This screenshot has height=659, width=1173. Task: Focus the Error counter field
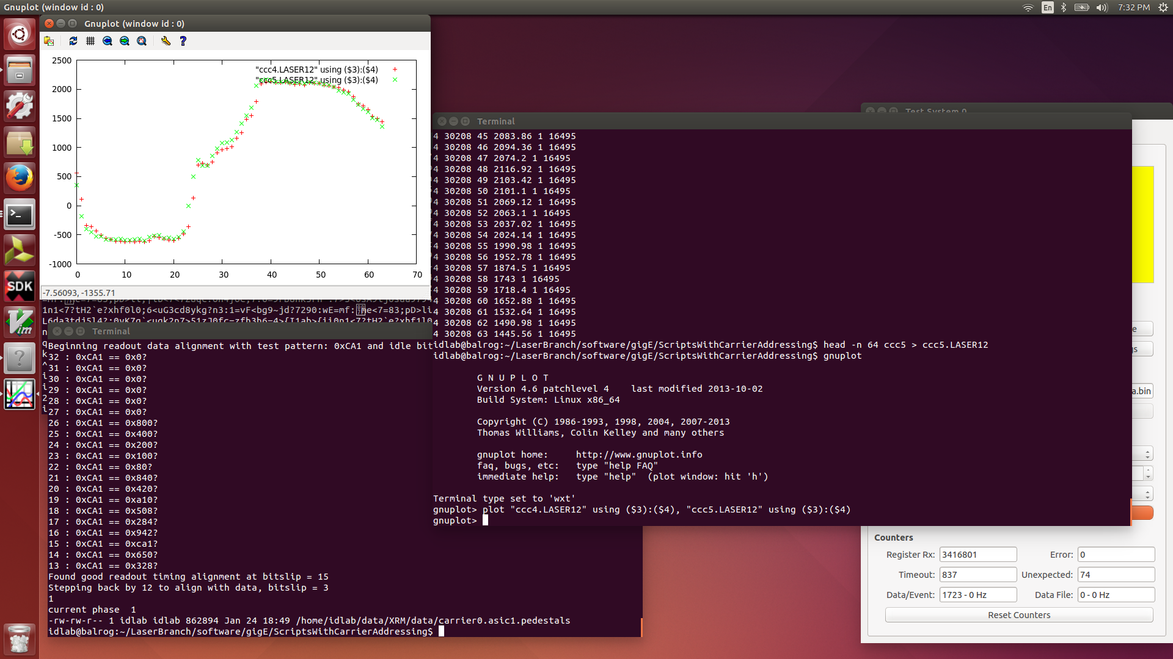1116,555
